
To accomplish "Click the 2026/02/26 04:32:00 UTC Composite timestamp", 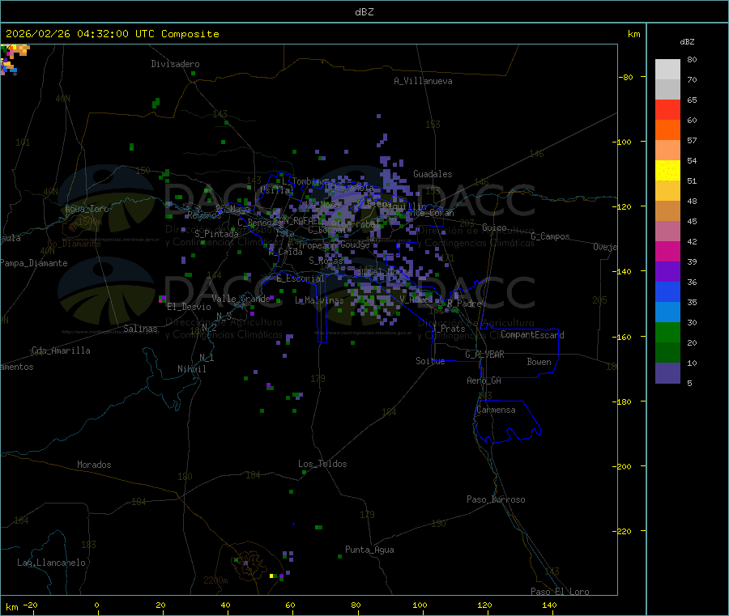I will tap(112, 34).
